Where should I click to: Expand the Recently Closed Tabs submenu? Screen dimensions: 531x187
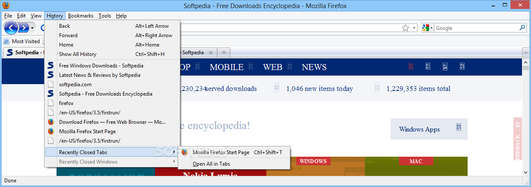113,152
